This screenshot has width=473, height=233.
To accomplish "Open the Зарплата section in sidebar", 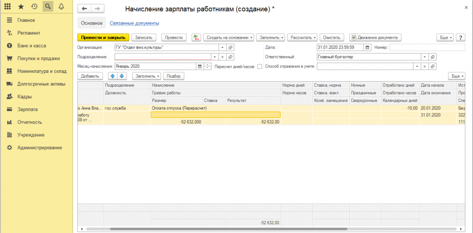I will tap(27, 109).
